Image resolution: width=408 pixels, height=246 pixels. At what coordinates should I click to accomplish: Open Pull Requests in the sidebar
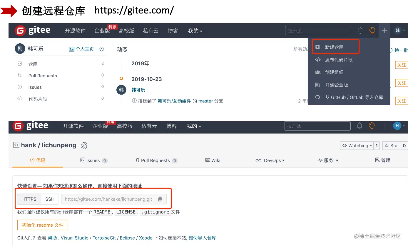click(43, 76)
